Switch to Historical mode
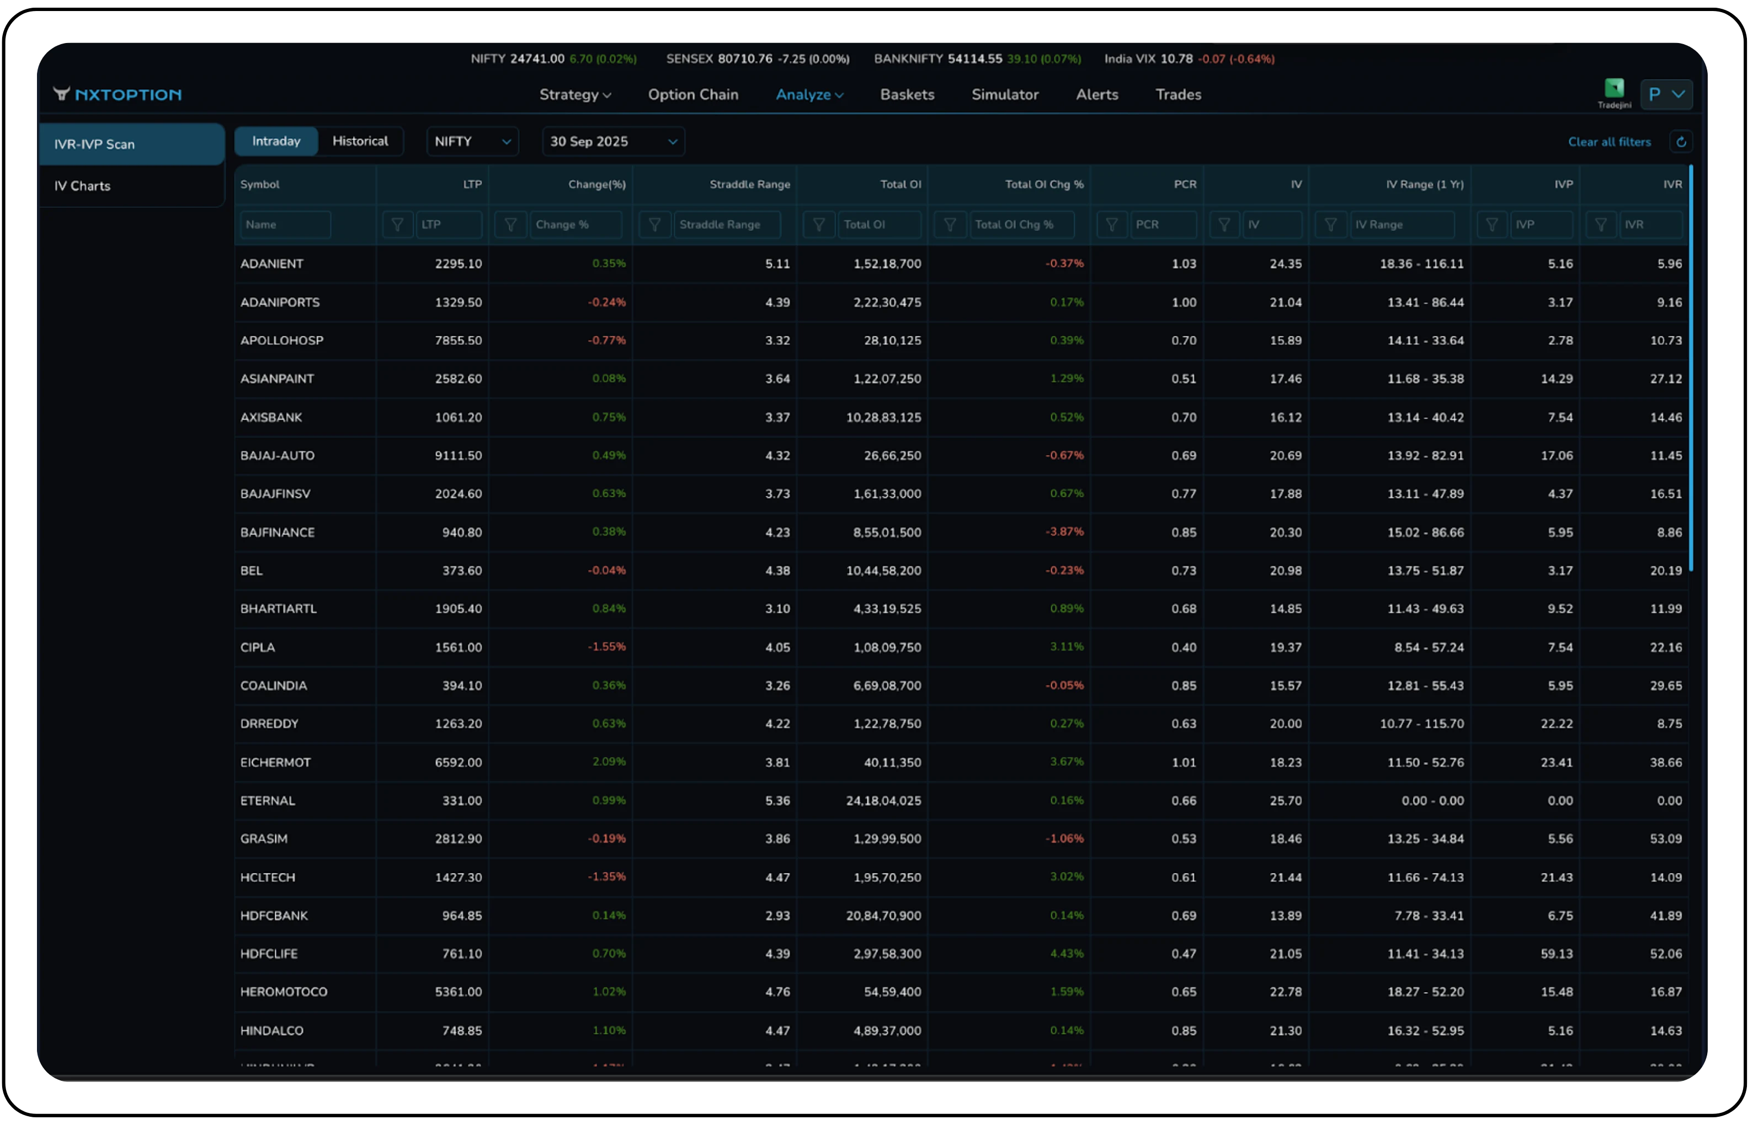This screenshot has width=1753, height=1125. click(360, 141)
